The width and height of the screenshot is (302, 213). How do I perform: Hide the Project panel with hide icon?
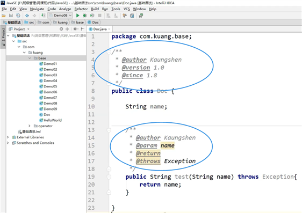[82, 29]
